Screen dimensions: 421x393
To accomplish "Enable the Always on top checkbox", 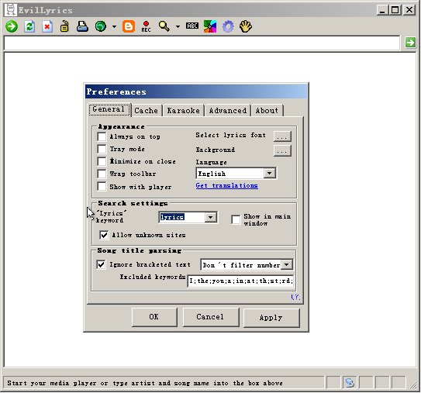I will click(102, 136).
